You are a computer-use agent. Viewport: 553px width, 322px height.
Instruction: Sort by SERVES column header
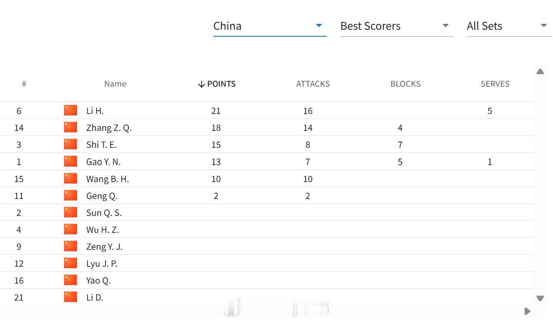pos(495,84)
